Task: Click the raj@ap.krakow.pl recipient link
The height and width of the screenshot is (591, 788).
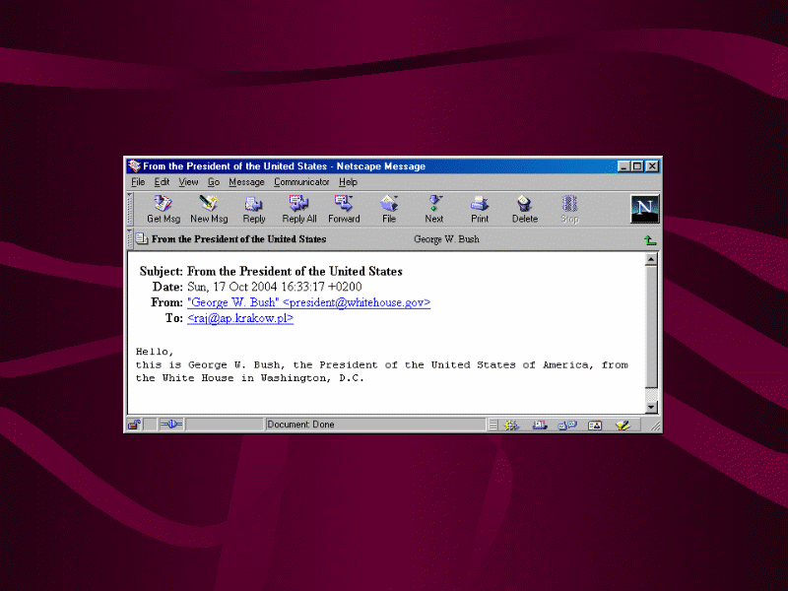Action: tap(240, 318)
